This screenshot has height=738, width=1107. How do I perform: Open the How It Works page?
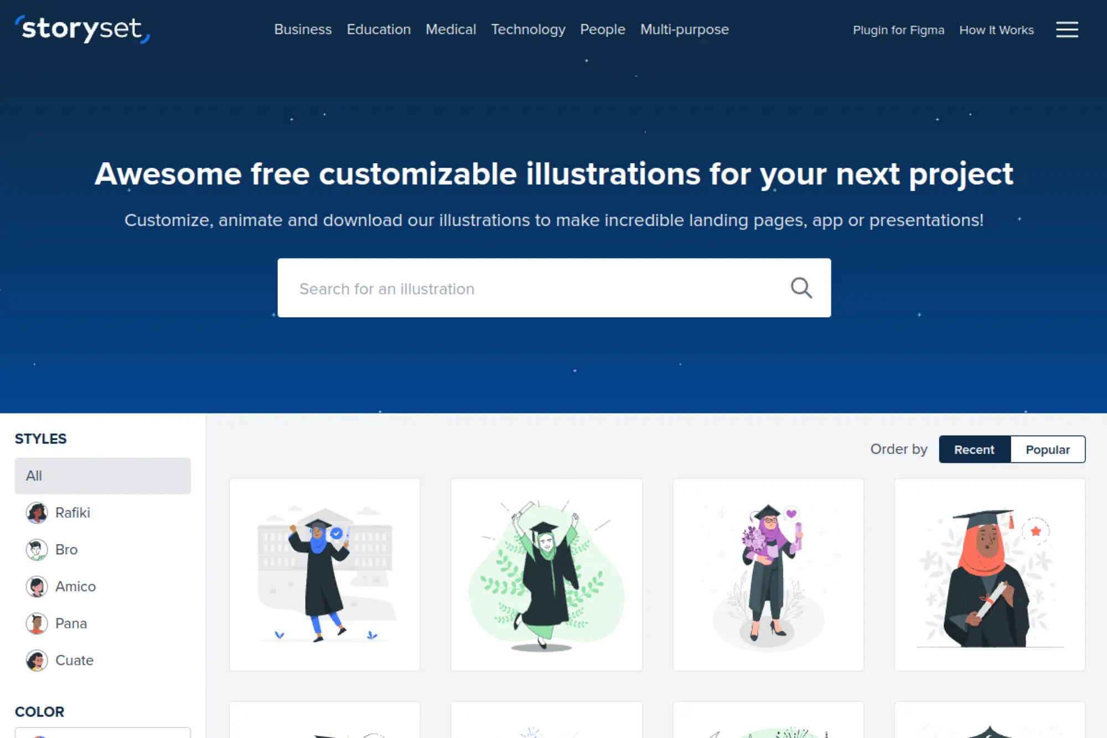coord(996,30)
